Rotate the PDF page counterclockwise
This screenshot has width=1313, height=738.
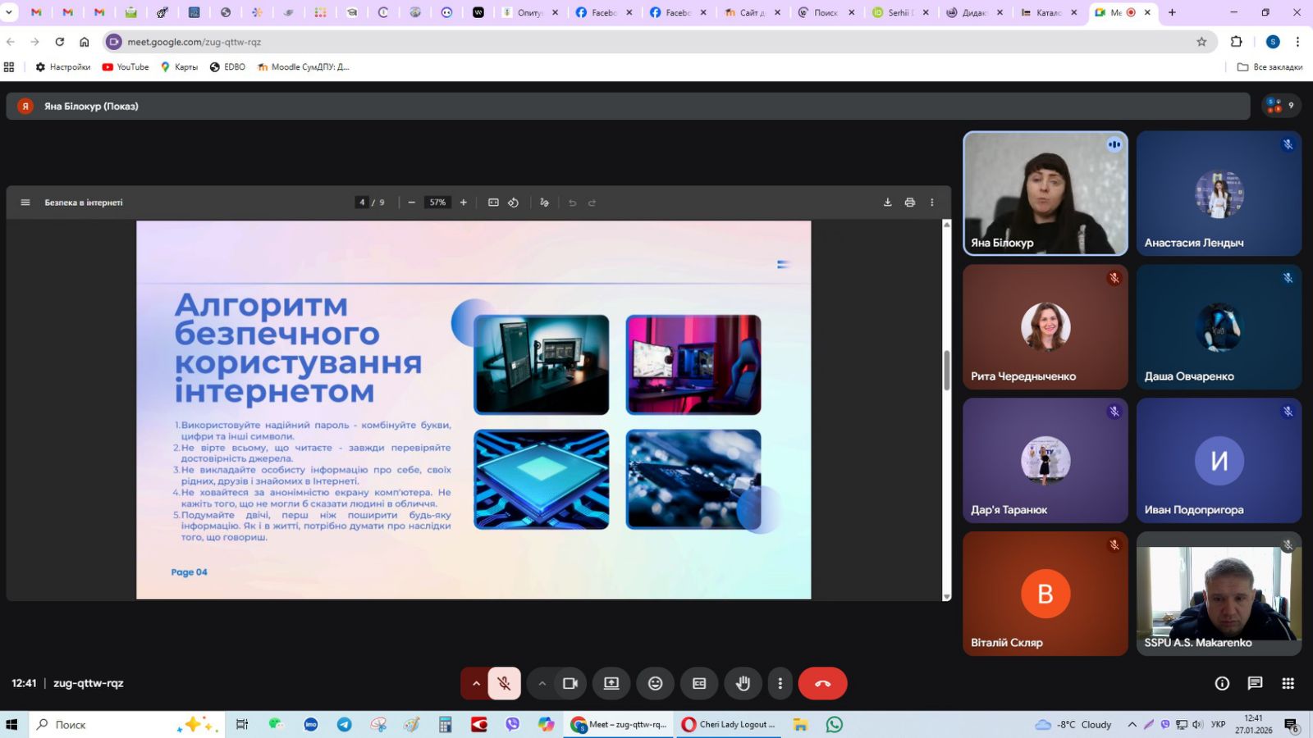pos(513,203)
